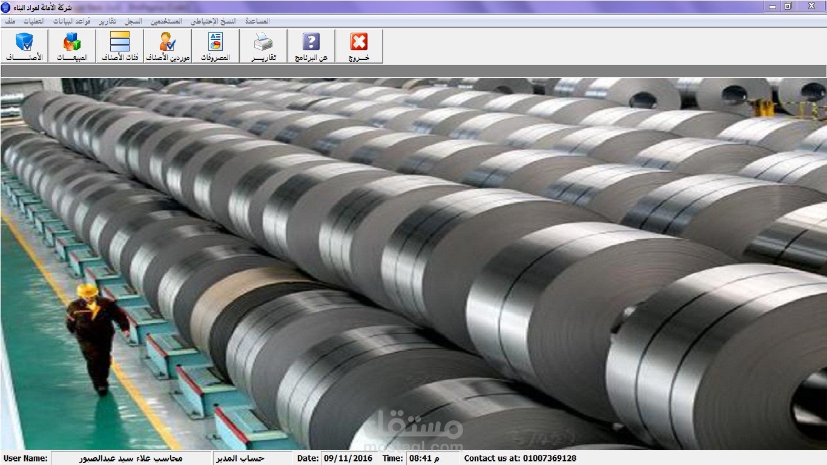Viewport: 827px width, 465px height.
Task: Open the المساعدة (Help) menu
Action: (257, 21)
